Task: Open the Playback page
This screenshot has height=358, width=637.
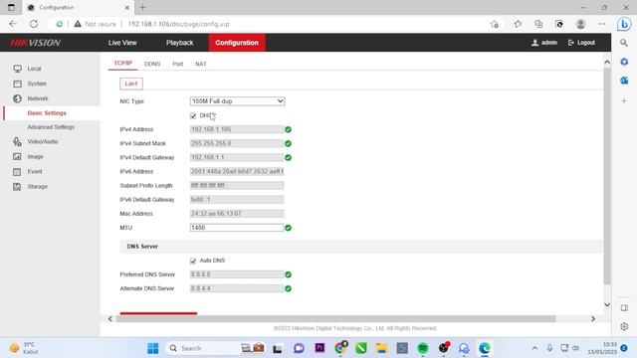Action: (179, 43)
